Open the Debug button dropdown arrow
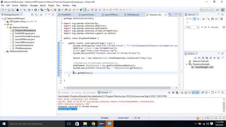The image size is (226, 127). [32, 10]
